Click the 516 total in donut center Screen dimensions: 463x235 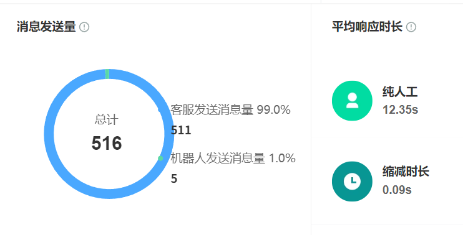[x=107, y=143]
